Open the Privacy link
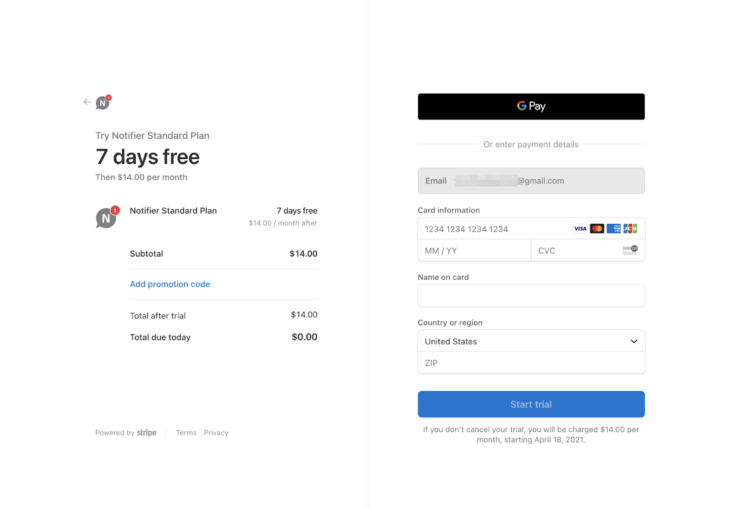Image resolution: width=741 pixels, height=510 pixels. tap(216, 433)
